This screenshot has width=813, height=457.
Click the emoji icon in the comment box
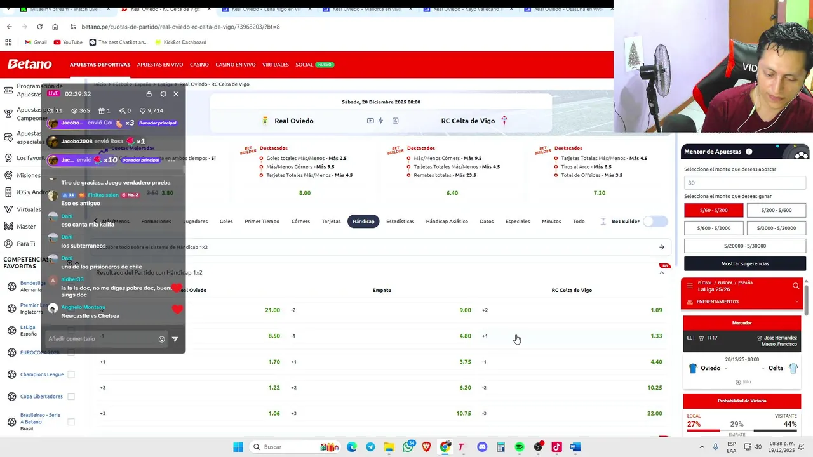tap(161, 339)
